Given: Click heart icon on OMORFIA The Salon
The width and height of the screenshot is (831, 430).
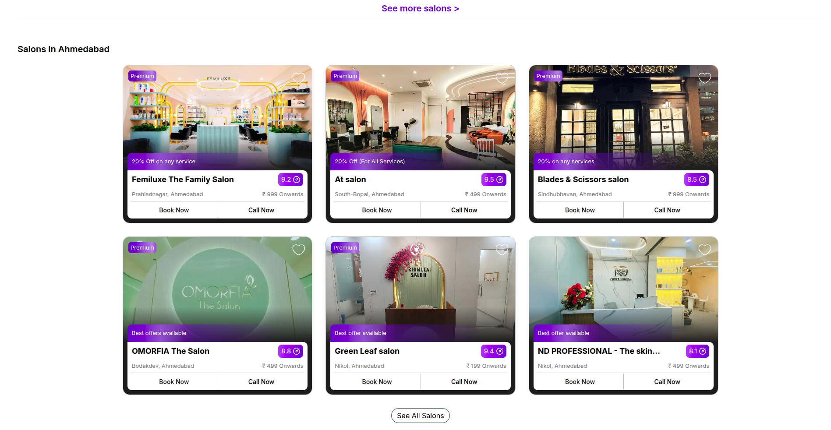Looking at the screenshot, I should (299, 250).
